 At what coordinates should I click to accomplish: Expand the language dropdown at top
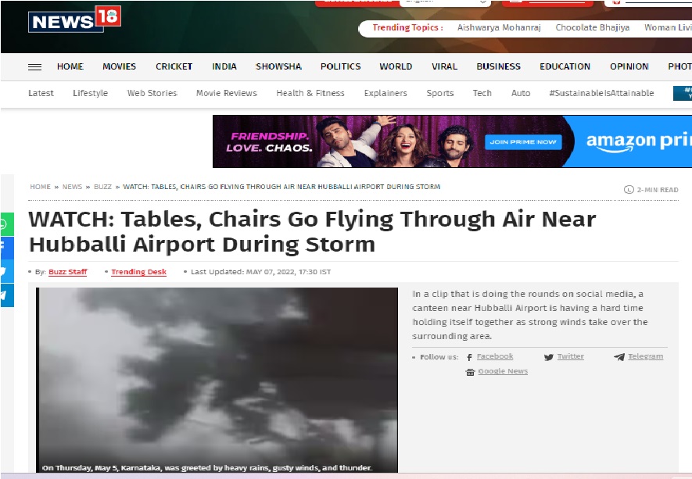tap(446, 2)
